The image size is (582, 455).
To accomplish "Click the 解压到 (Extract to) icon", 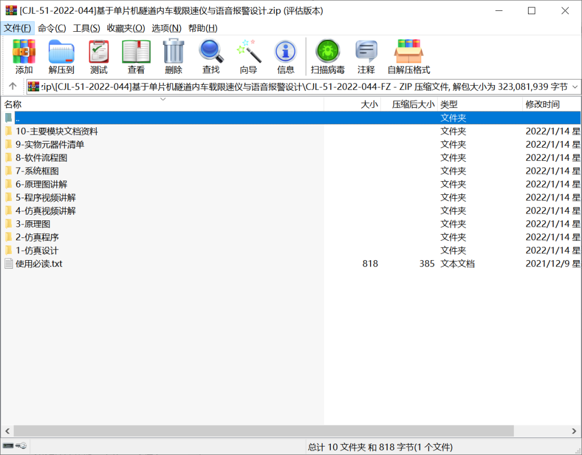I will click(x=61, y=57).
